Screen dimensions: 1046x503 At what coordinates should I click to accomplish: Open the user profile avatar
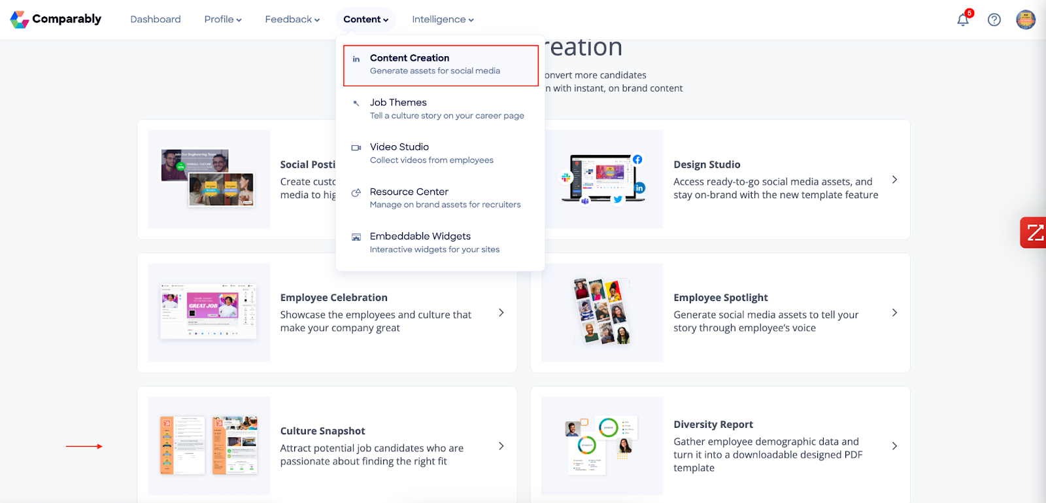[1026, 20]
